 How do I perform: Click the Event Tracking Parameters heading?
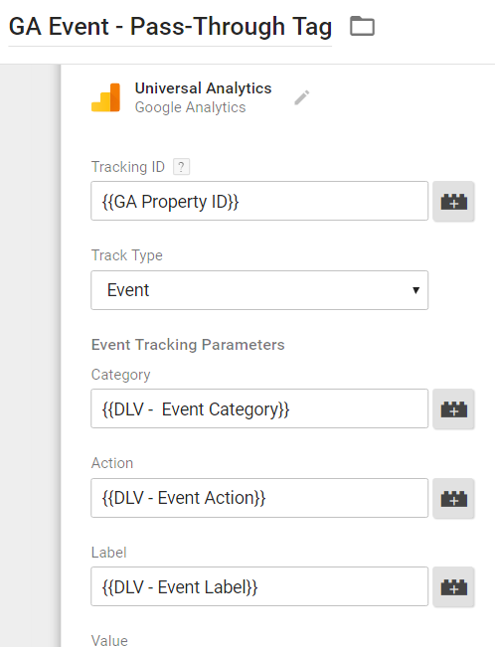coord(188,345)
